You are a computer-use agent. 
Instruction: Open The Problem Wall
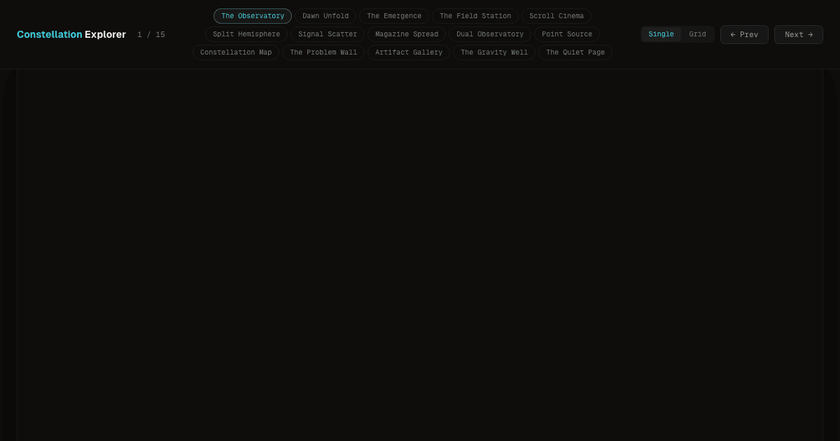coord(323,52)
